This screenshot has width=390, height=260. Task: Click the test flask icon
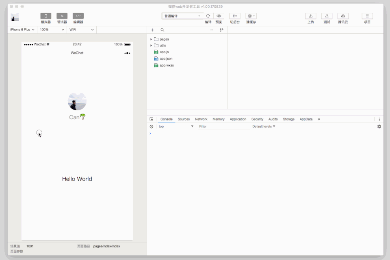coord(327,16)
